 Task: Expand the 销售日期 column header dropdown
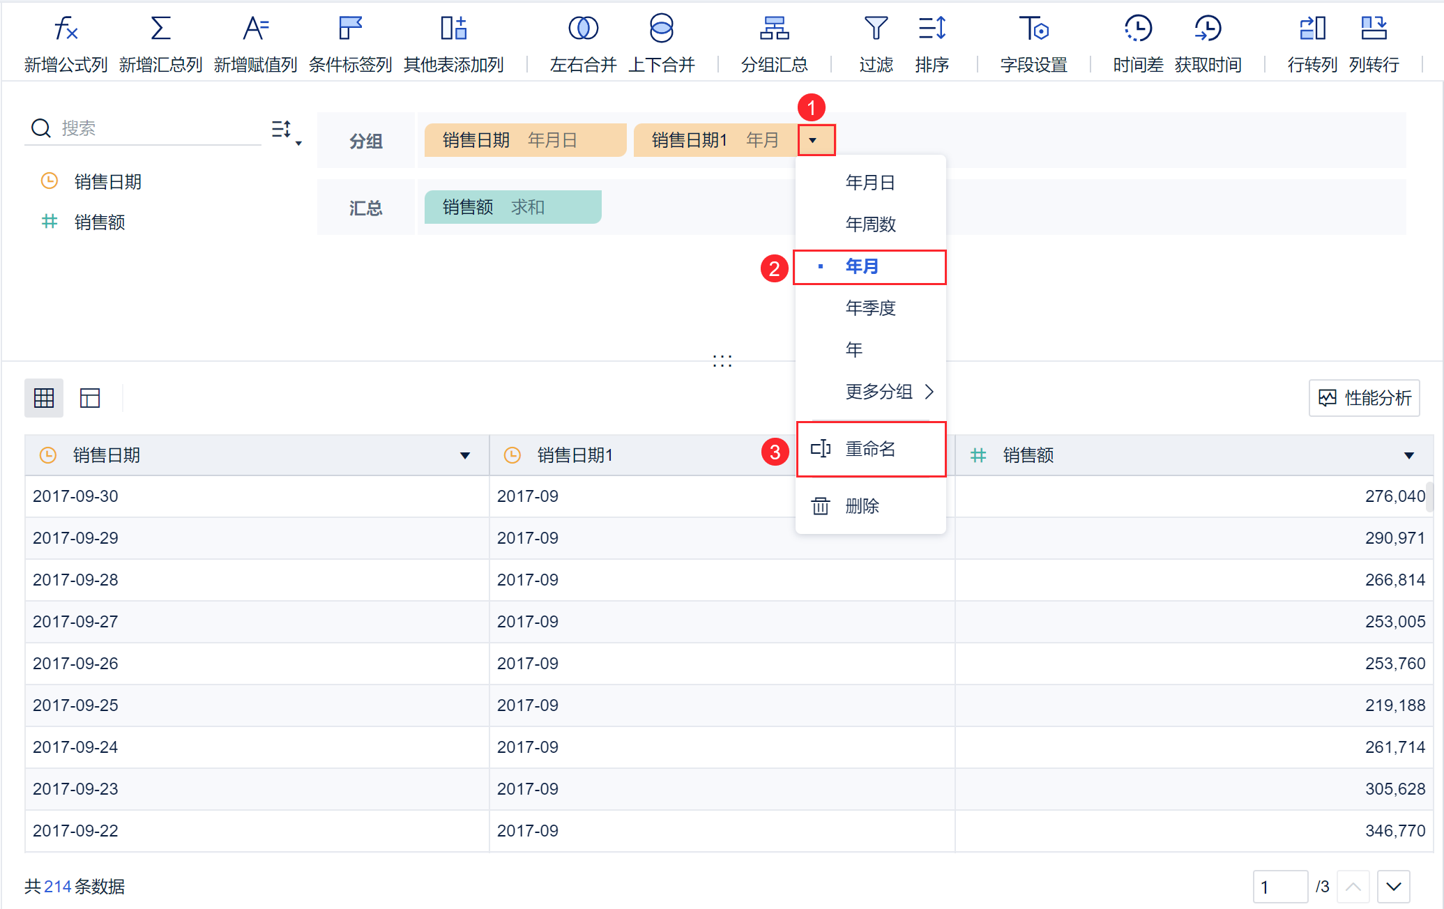465,456
